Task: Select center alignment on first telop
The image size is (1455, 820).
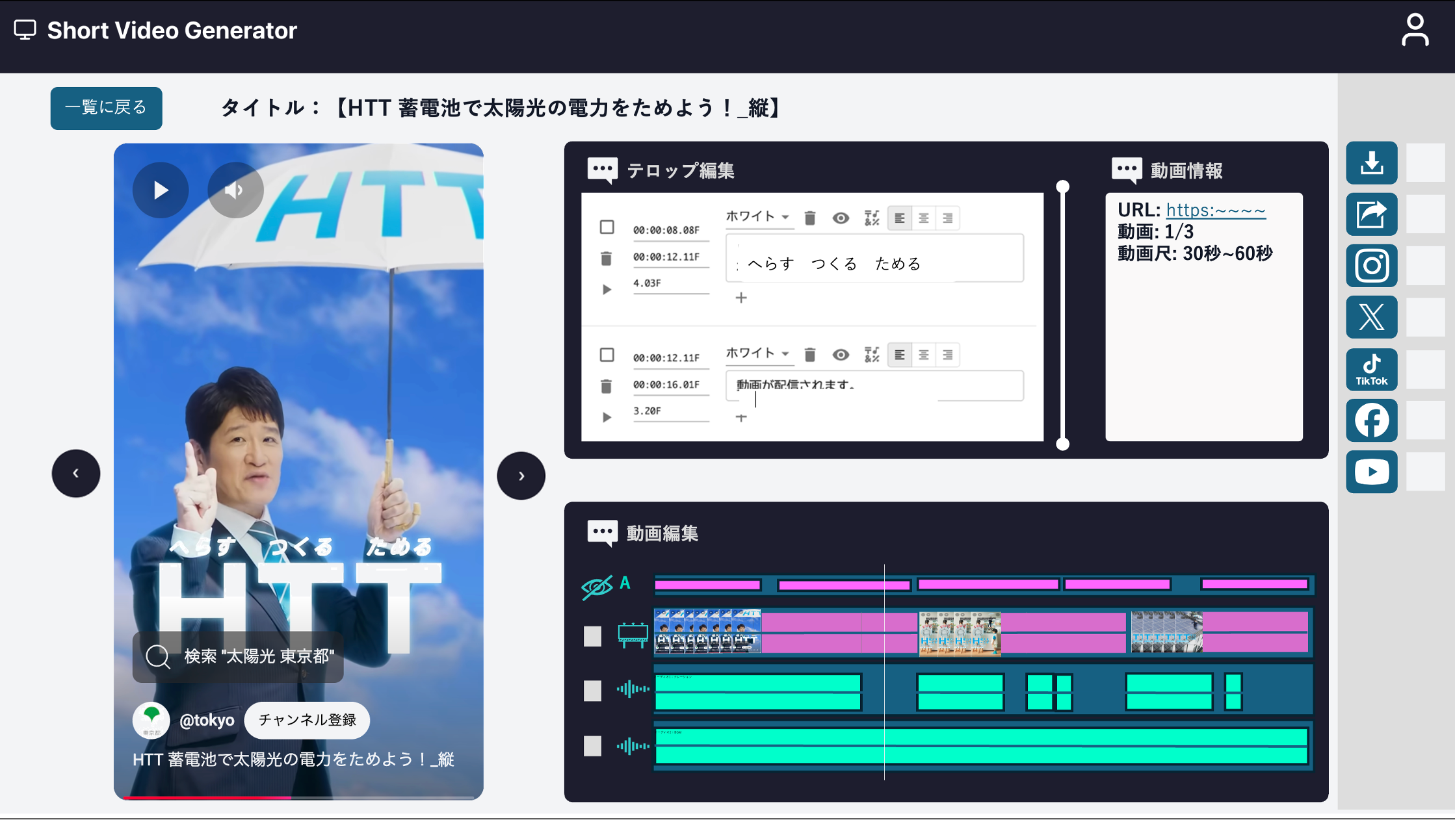Action: (923, 218)
